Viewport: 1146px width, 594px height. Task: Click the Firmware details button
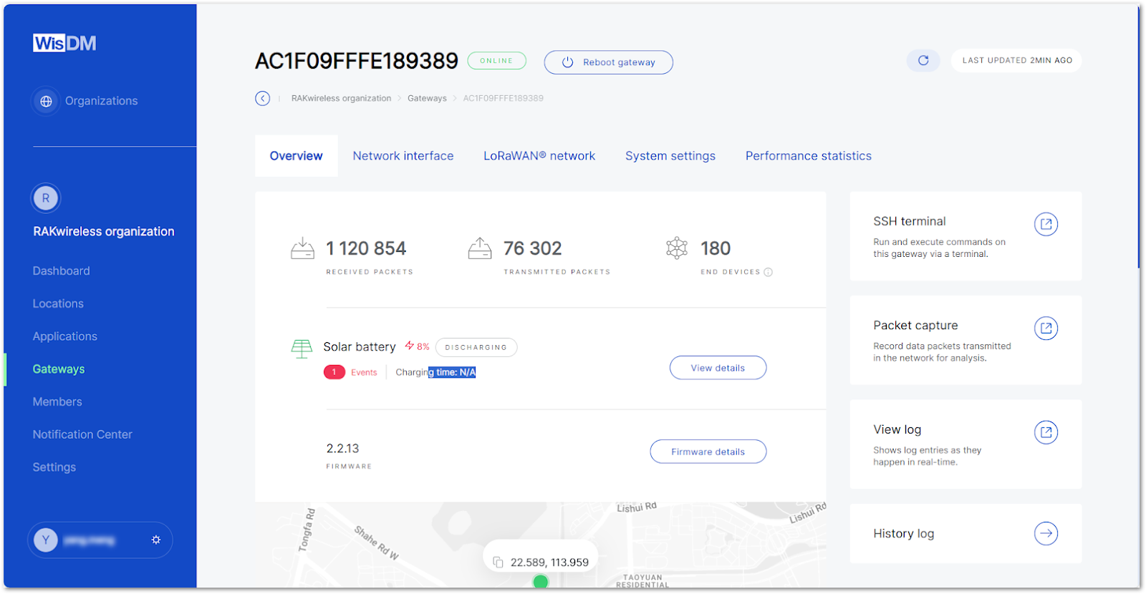(708, 452)
